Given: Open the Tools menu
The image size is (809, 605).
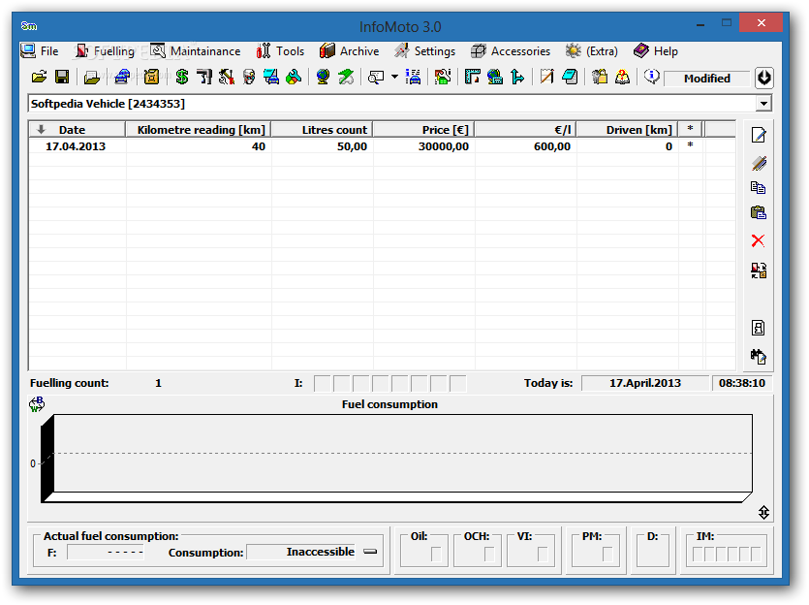Looking at the screenshot, I should 280,51.
